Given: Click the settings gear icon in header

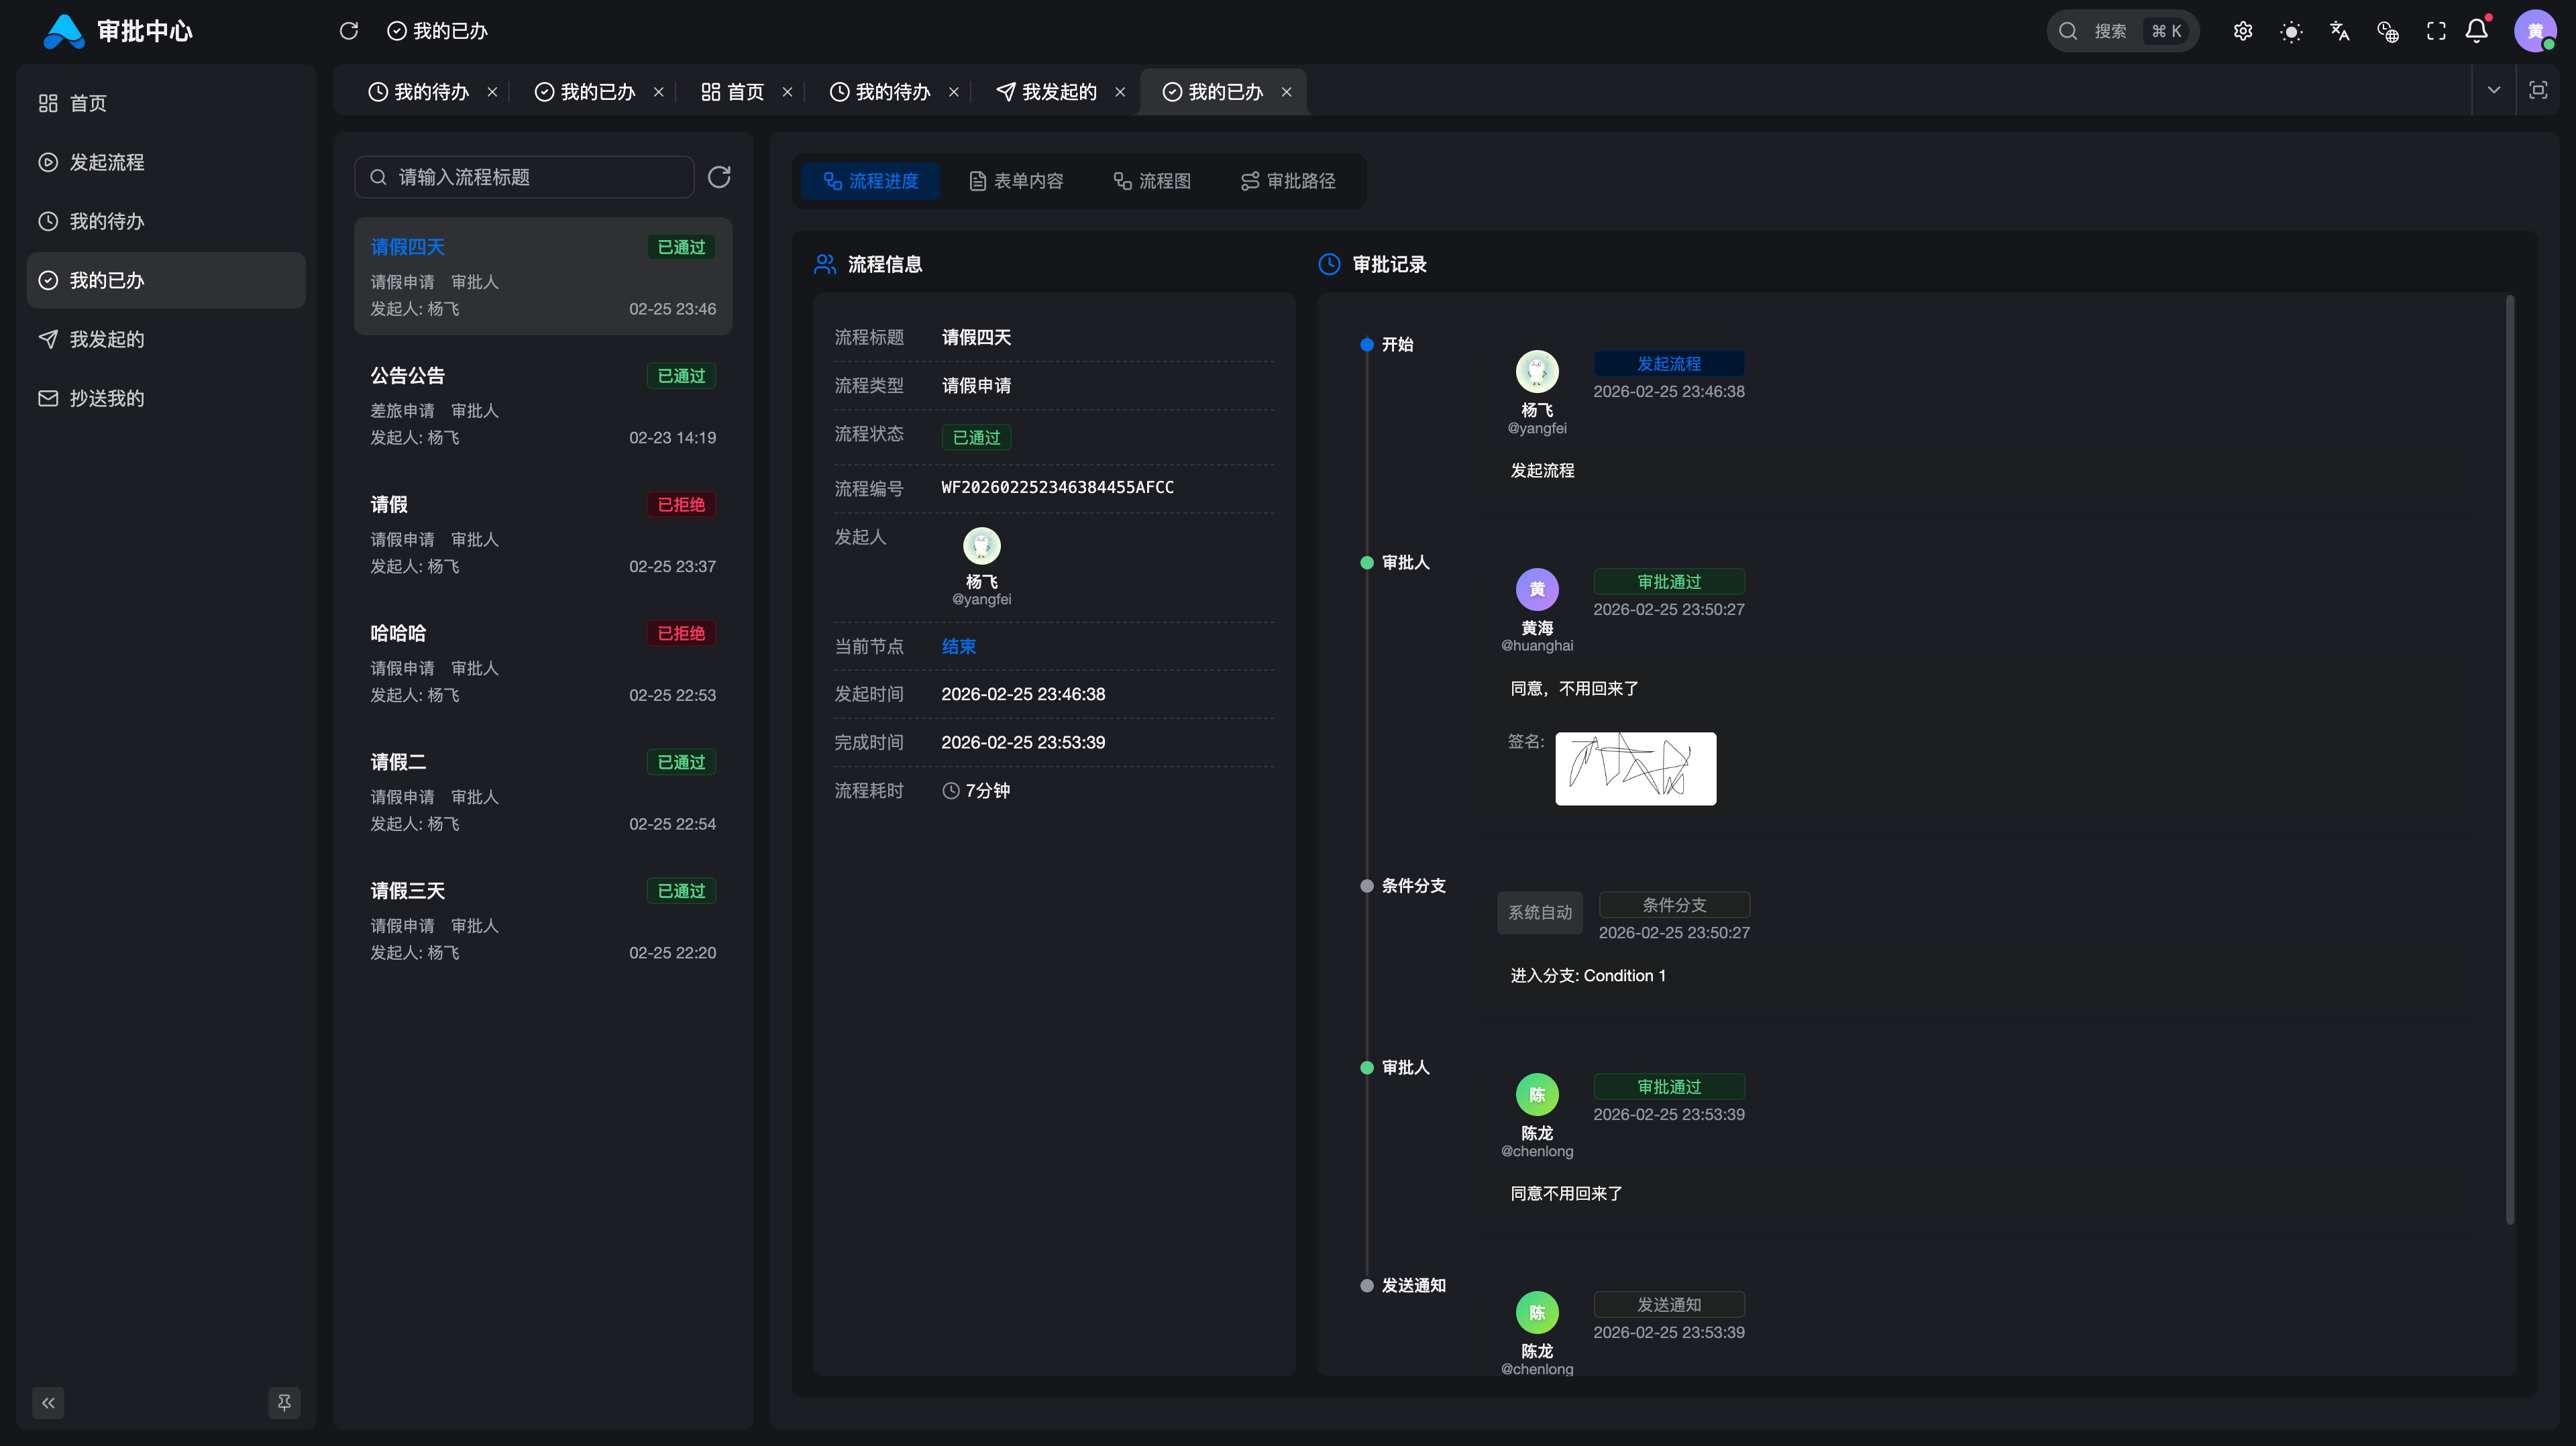Looking at the screenshot, I should (2243, 31).
